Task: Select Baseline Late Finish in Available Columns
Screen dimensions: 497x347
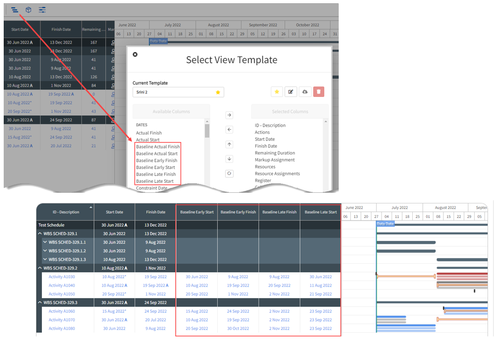Action: tap(156, 174)
